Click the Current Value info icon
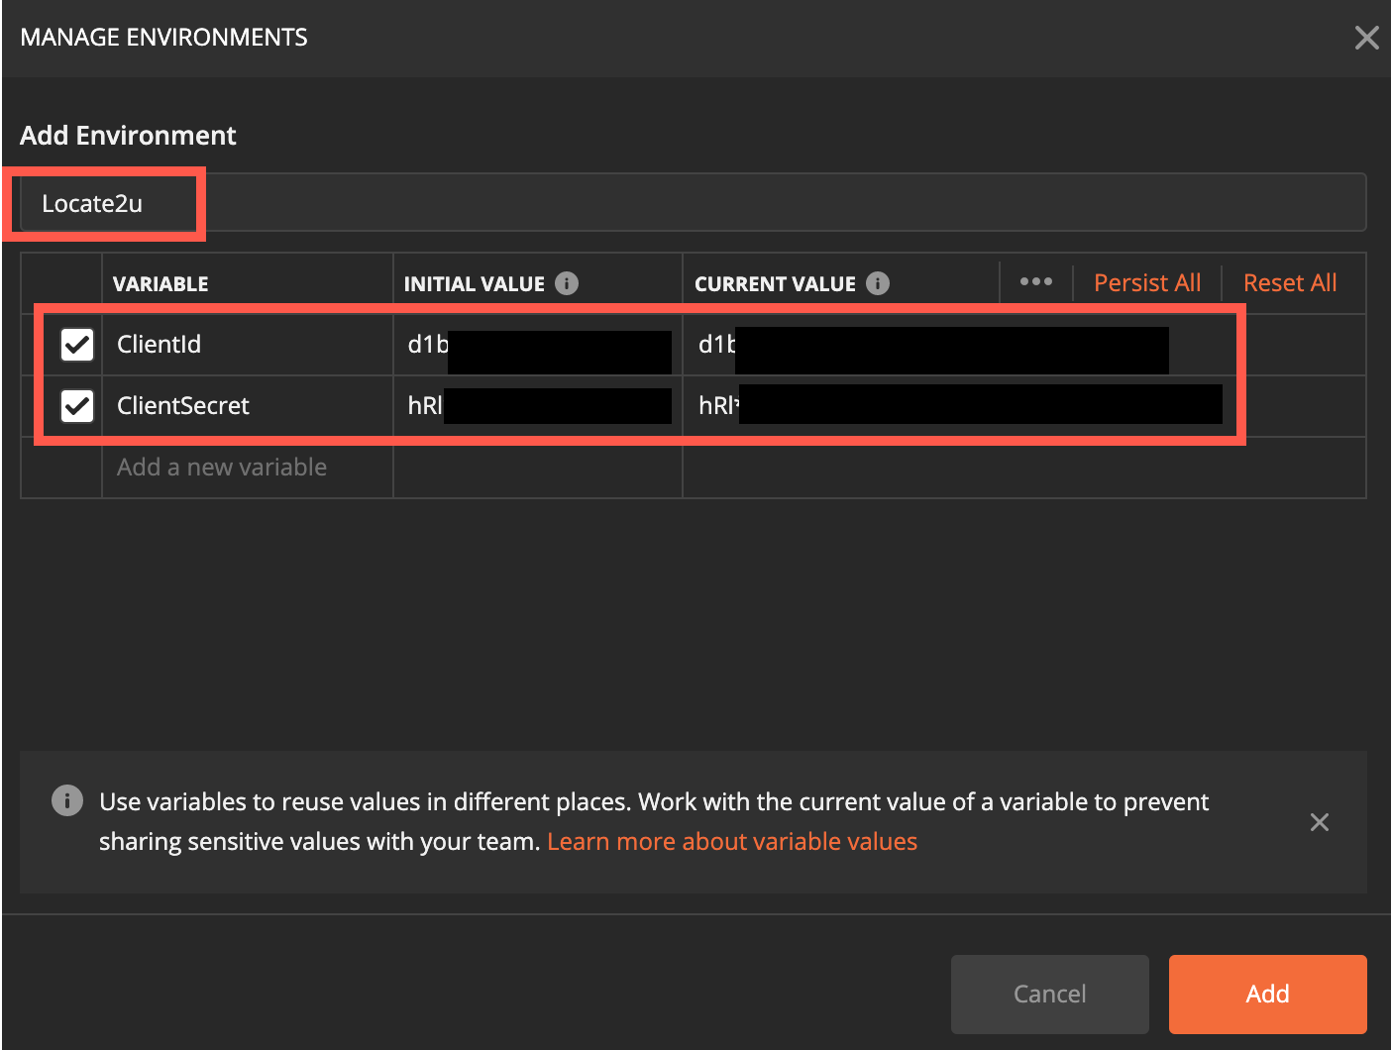1391x1050 pixels. (878, 283)
